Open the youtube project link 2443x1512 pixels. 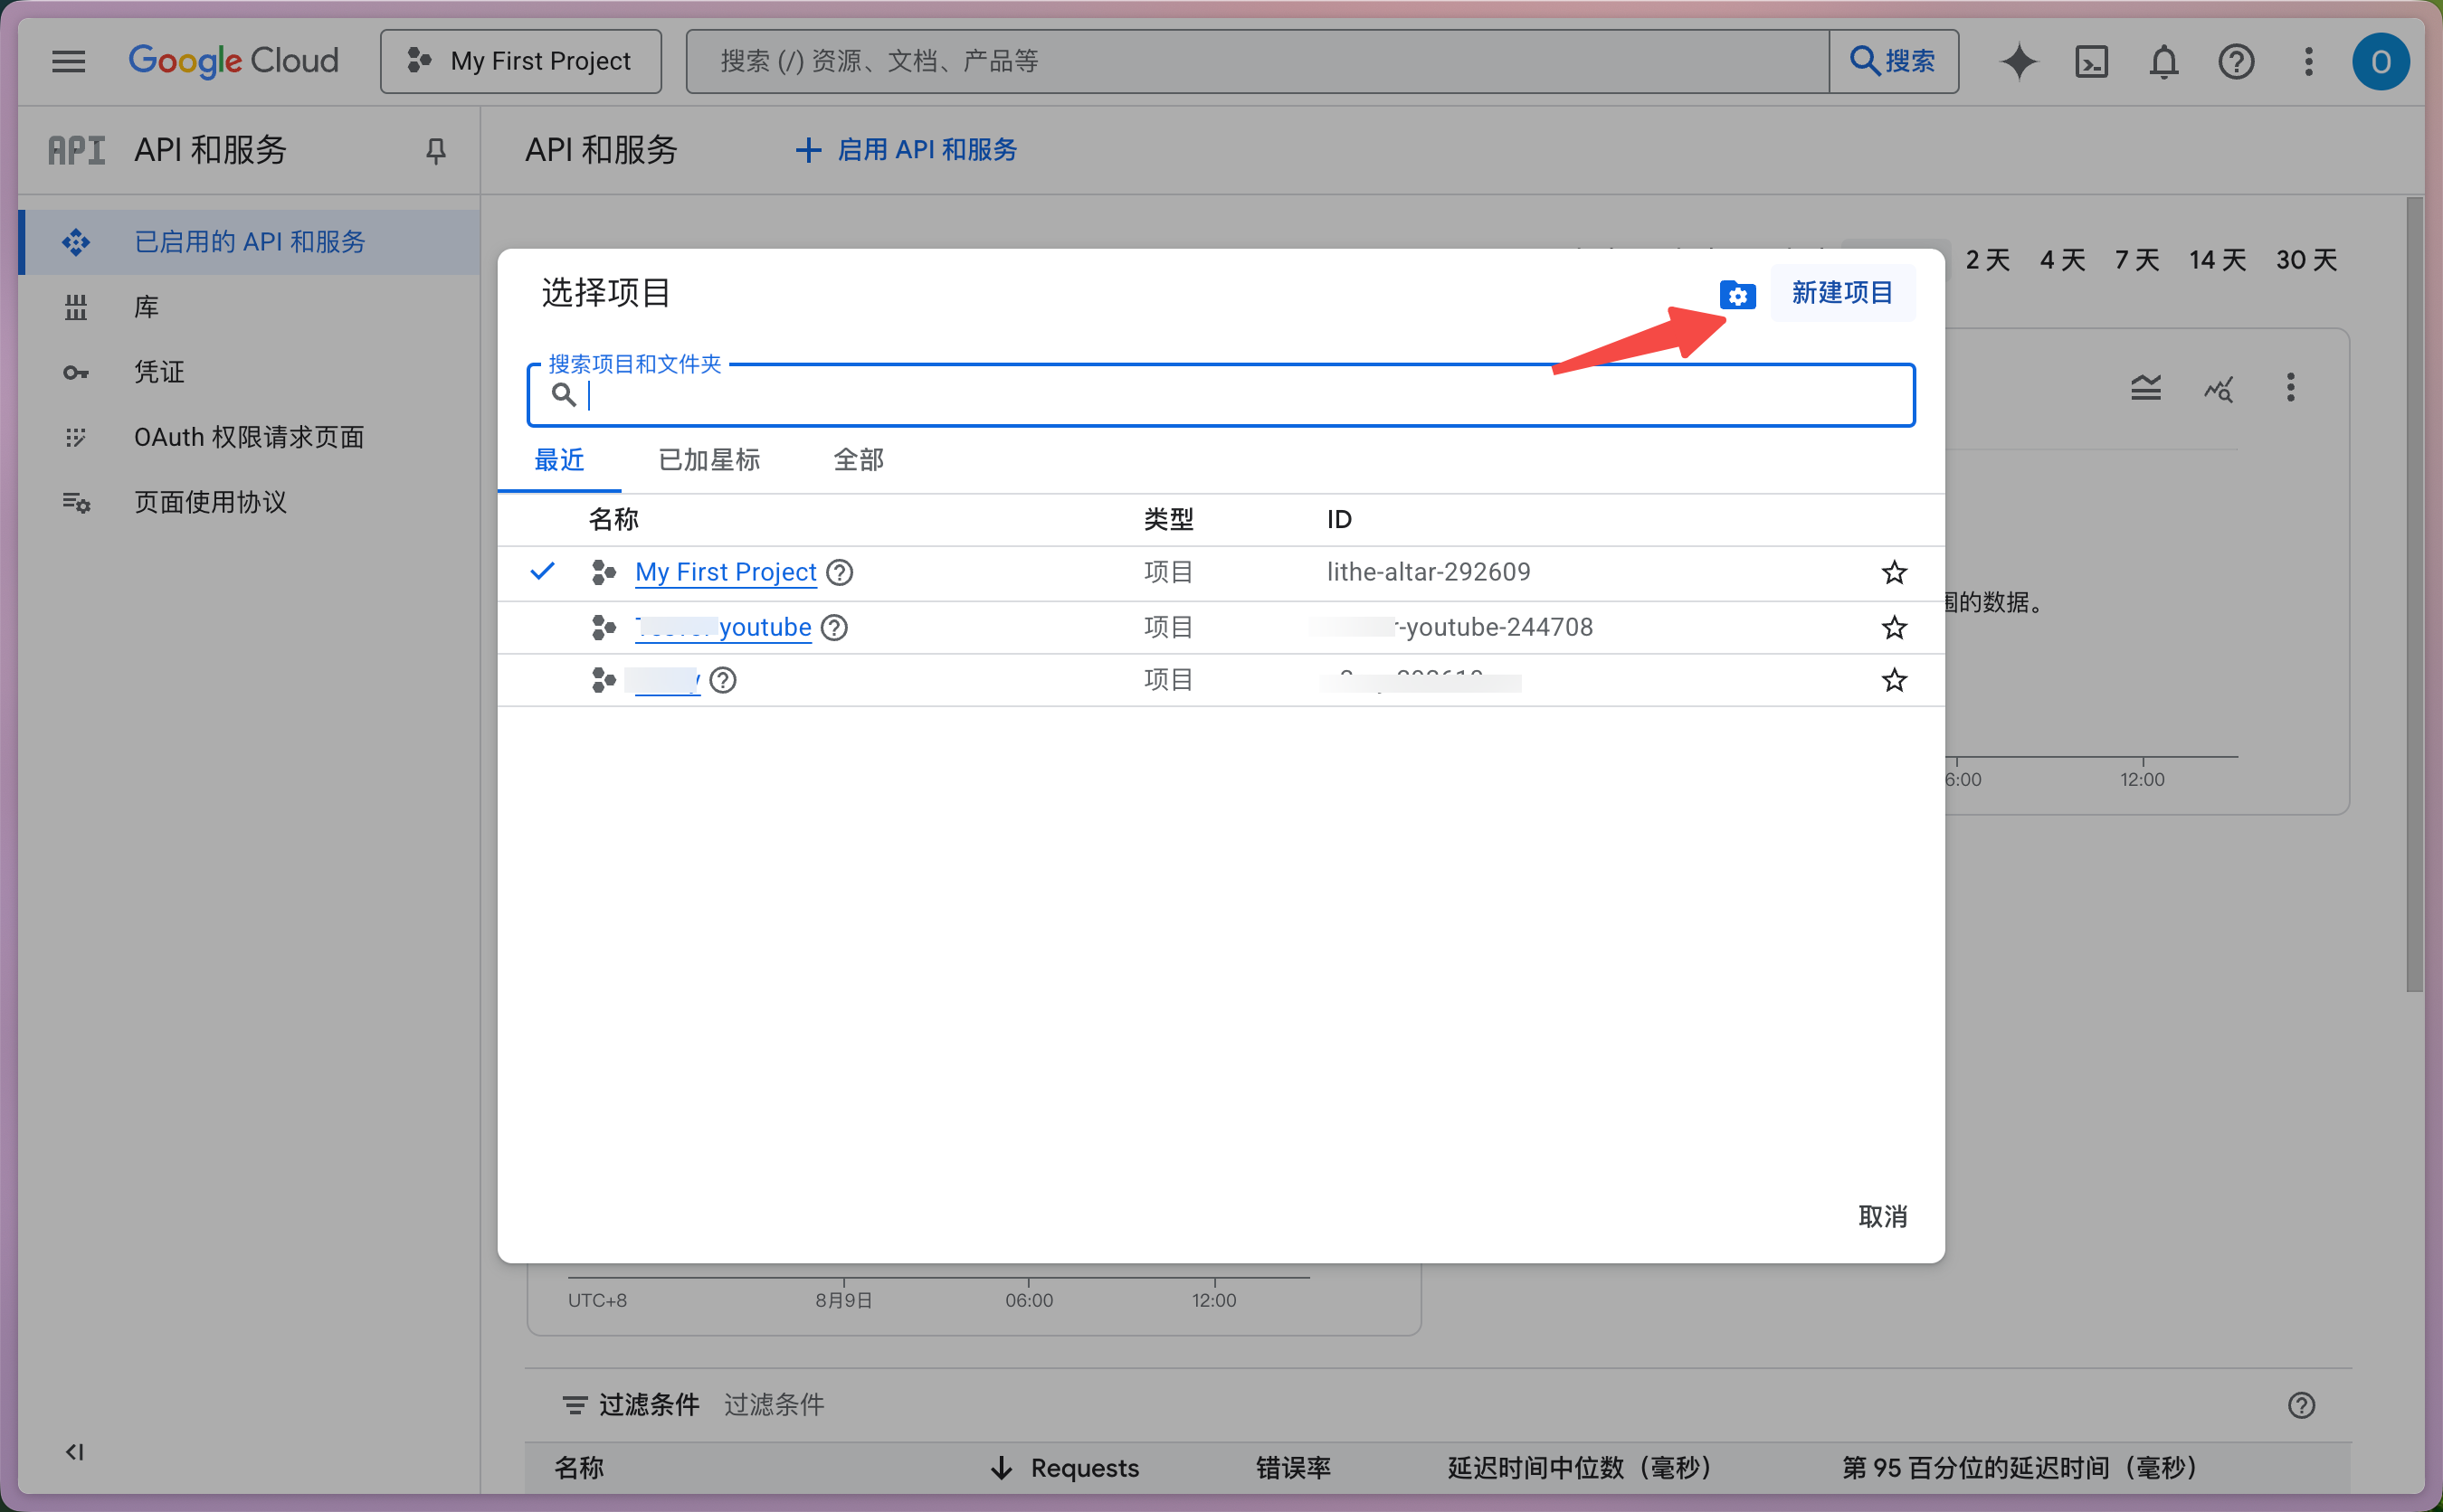[x=765, y=628]
